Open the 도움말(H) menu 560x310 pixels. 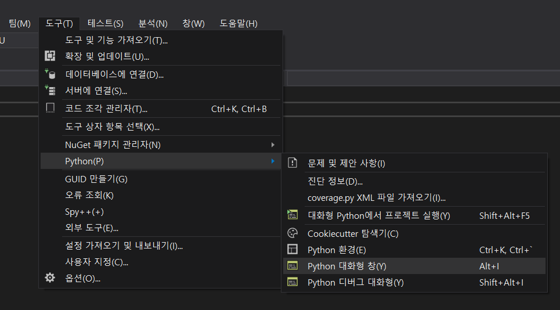(238, 23)
